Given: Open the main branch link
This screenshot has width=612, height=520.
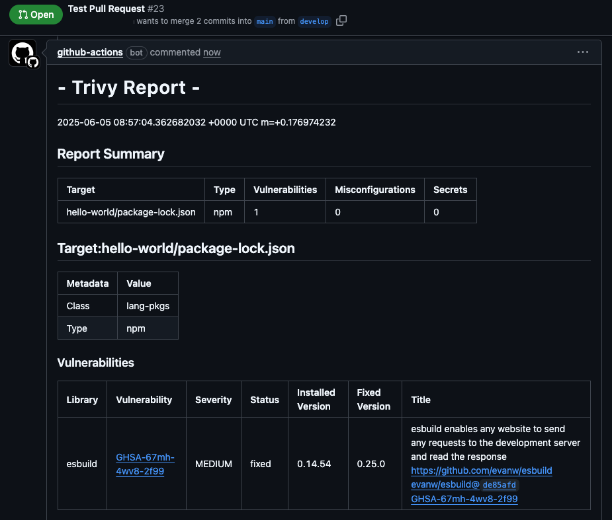Looking at the screenshot, I should (x=265, y=21).
